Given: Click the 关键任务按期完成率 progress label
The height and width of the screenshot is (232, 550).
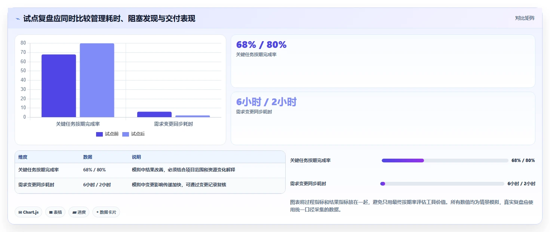Looking at the screenshot, I should point(310,161).
